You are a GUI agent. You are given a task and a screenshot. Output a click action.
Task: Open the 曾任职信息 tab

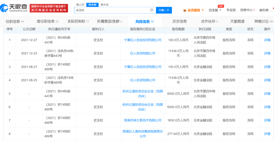[x=47, y=22]
